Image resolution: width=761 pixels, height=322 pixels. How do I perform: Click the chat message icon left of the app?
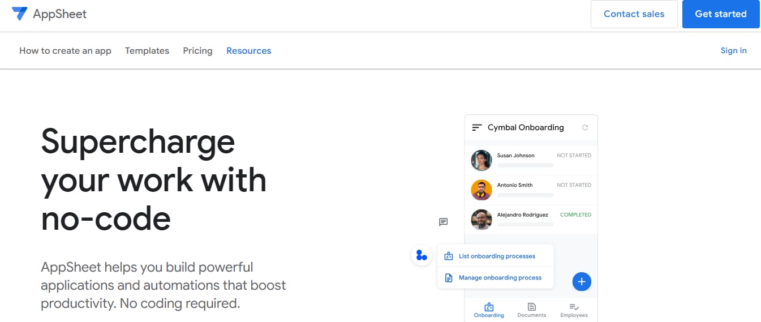(x=444, y=222)
